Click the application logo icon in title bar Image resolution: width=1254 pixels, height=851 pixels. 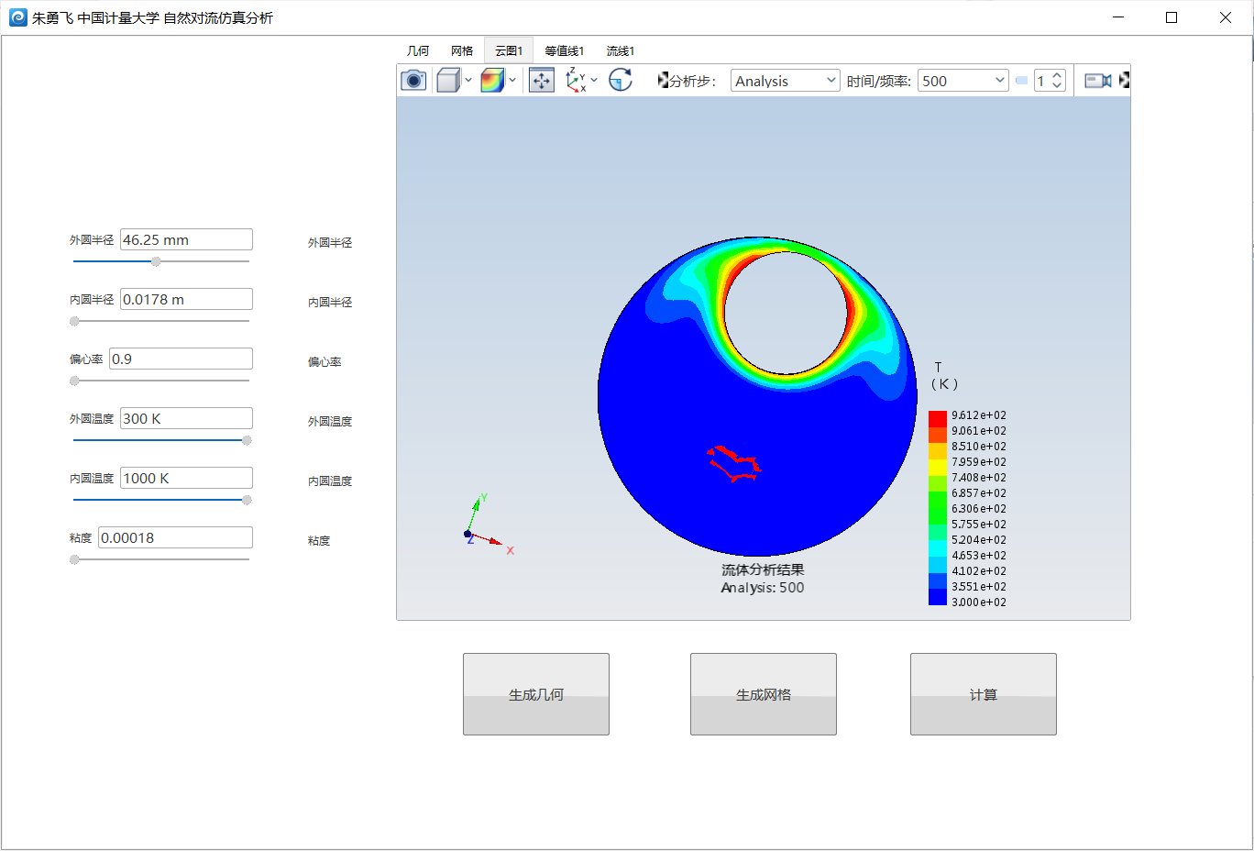coord(17,17)
